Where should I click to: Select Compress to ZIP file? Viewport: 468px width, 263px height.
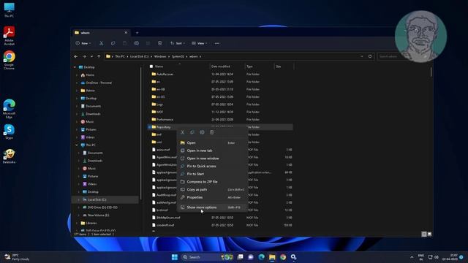[213, 182]
